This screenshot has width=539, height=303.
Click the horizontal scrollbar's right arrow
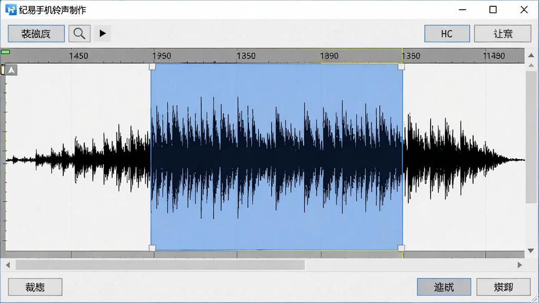pos(520,265)
